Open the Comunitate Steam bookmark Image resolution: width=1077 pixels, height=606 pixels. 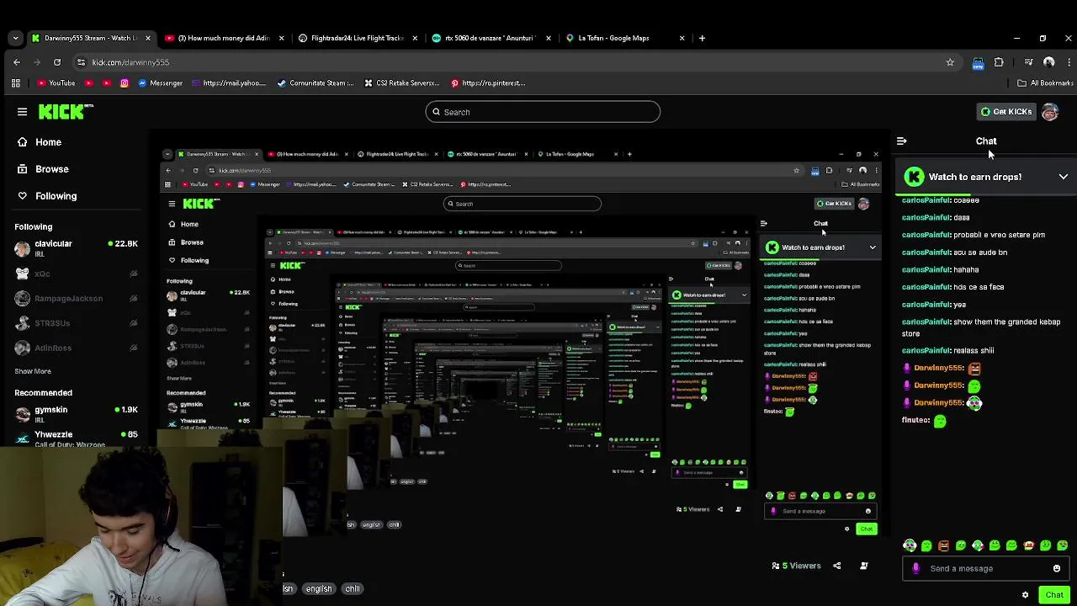[x=316, y=83]
